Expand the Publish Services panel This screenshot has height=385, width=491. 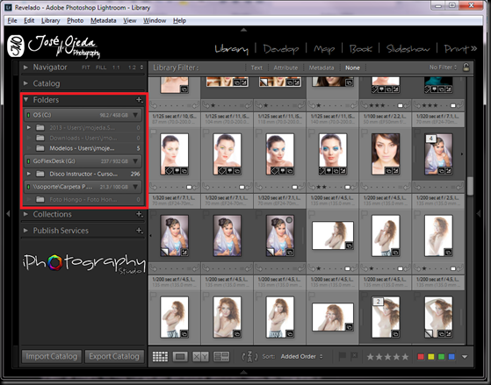click(25, 230)
